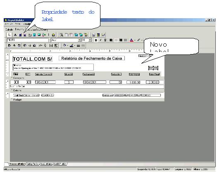The height and width of the screenshot is (173, 217).
Task: Open the Arquivo menu
Action: point(9,24)
